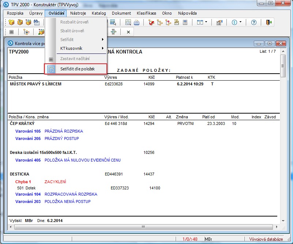Click the tree icon with red node
The image size is (293, 244).
[x=168, y=22]
